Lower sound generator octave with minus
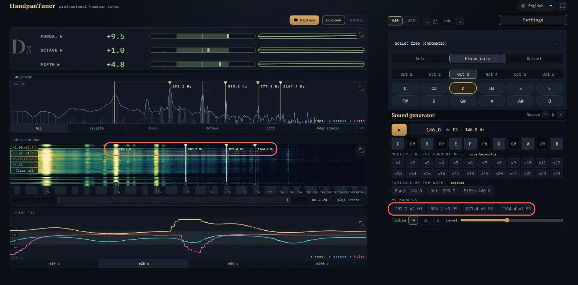 pyautogui.click(x=546, y=114)
